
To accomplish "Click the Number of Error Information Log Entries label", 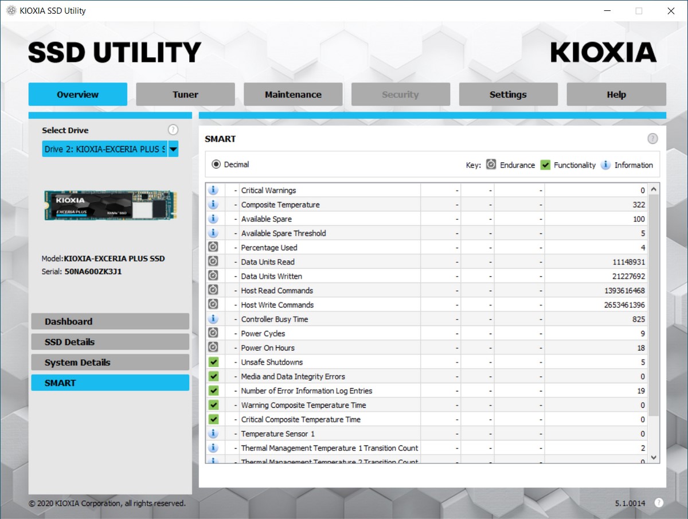I will 307,391.
